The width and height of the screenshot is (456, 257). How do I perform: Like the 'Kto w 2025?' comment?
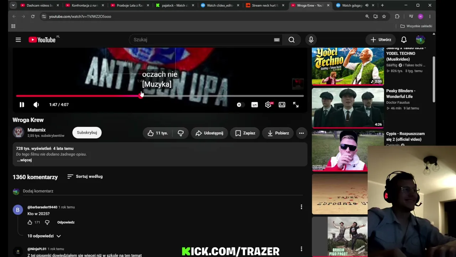[30, 222]
